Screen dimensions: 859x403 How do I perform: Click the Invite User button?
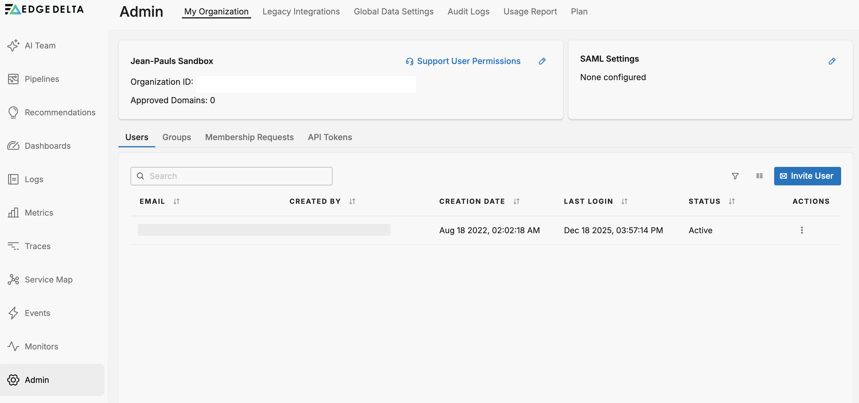[x=807, y=176]
